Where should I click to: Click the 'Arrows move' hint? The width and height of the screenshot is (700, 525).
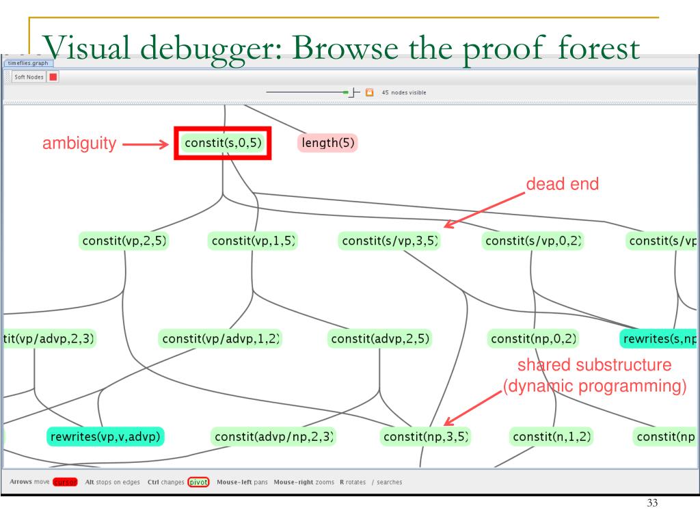click(29, 482)
